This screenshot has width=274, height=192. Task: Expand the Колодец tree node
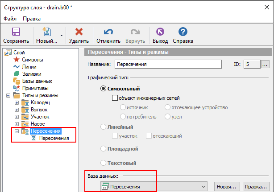click(17, 102)
